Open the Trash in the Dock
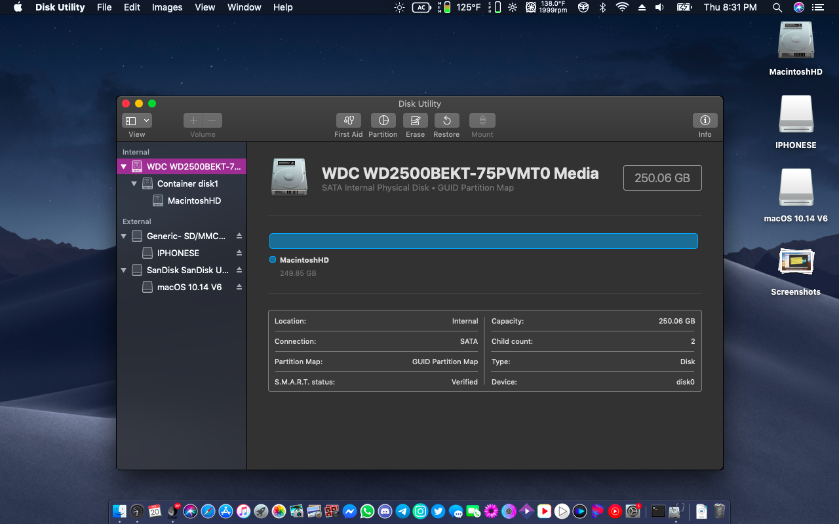Screen dimensions: 839x524 click(719, 511)
